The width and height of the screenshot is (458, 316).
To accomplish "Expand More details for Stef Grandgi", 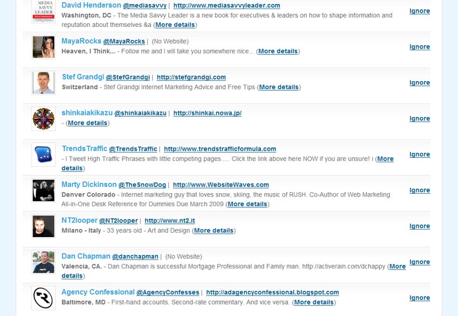I will tap(279, 87).
